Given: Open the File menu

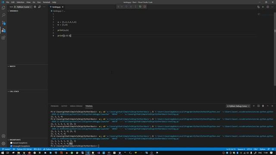Looking at the screenshot, I should (x=8, y=2).
